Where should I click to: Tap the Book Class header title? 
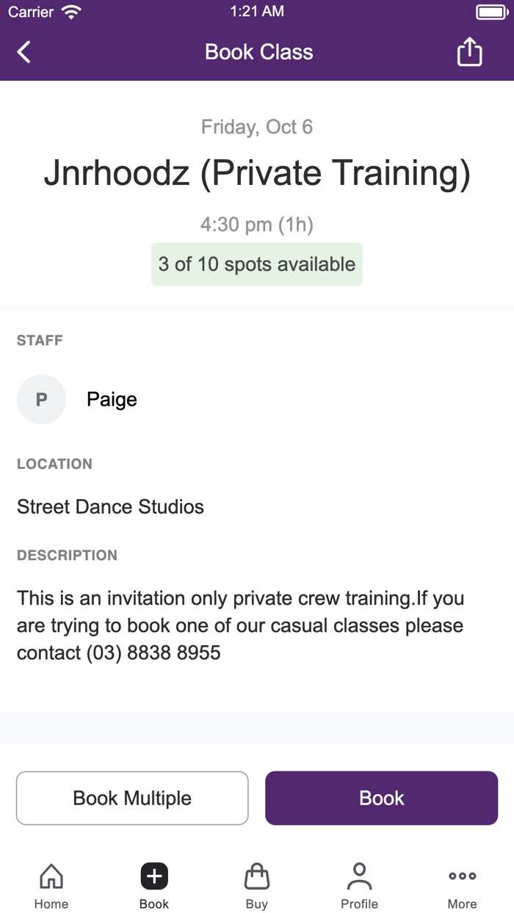tap(258, 51)
